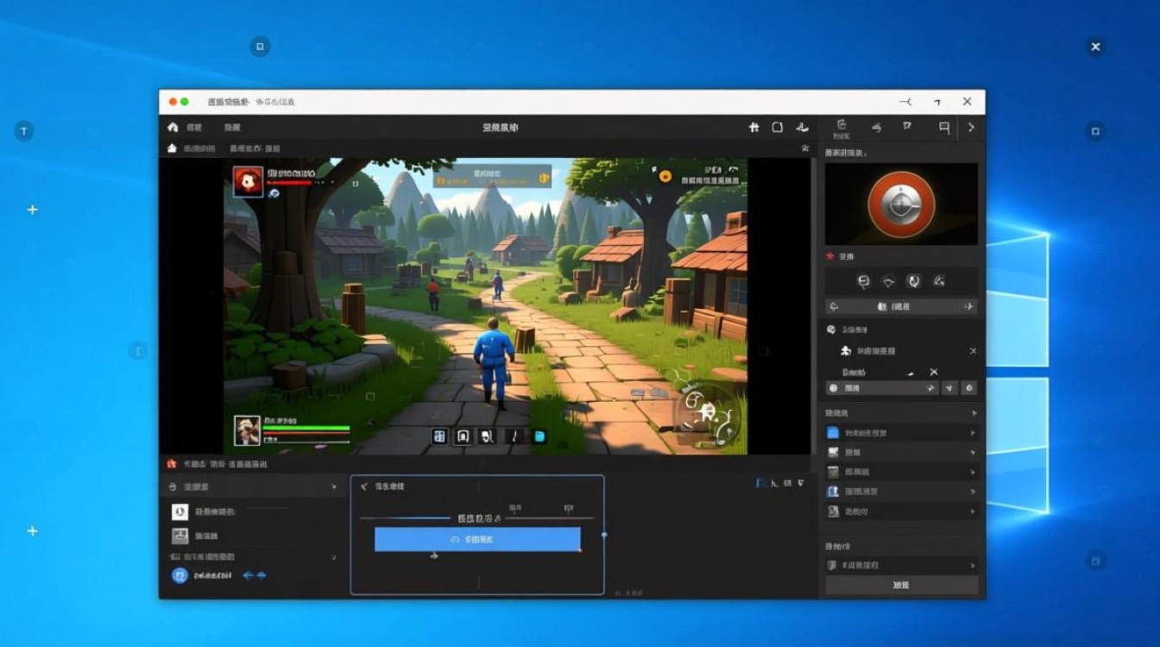Expand the blue folder row arrow
The height and width of the screenshot is (647, 1160).
973,433
